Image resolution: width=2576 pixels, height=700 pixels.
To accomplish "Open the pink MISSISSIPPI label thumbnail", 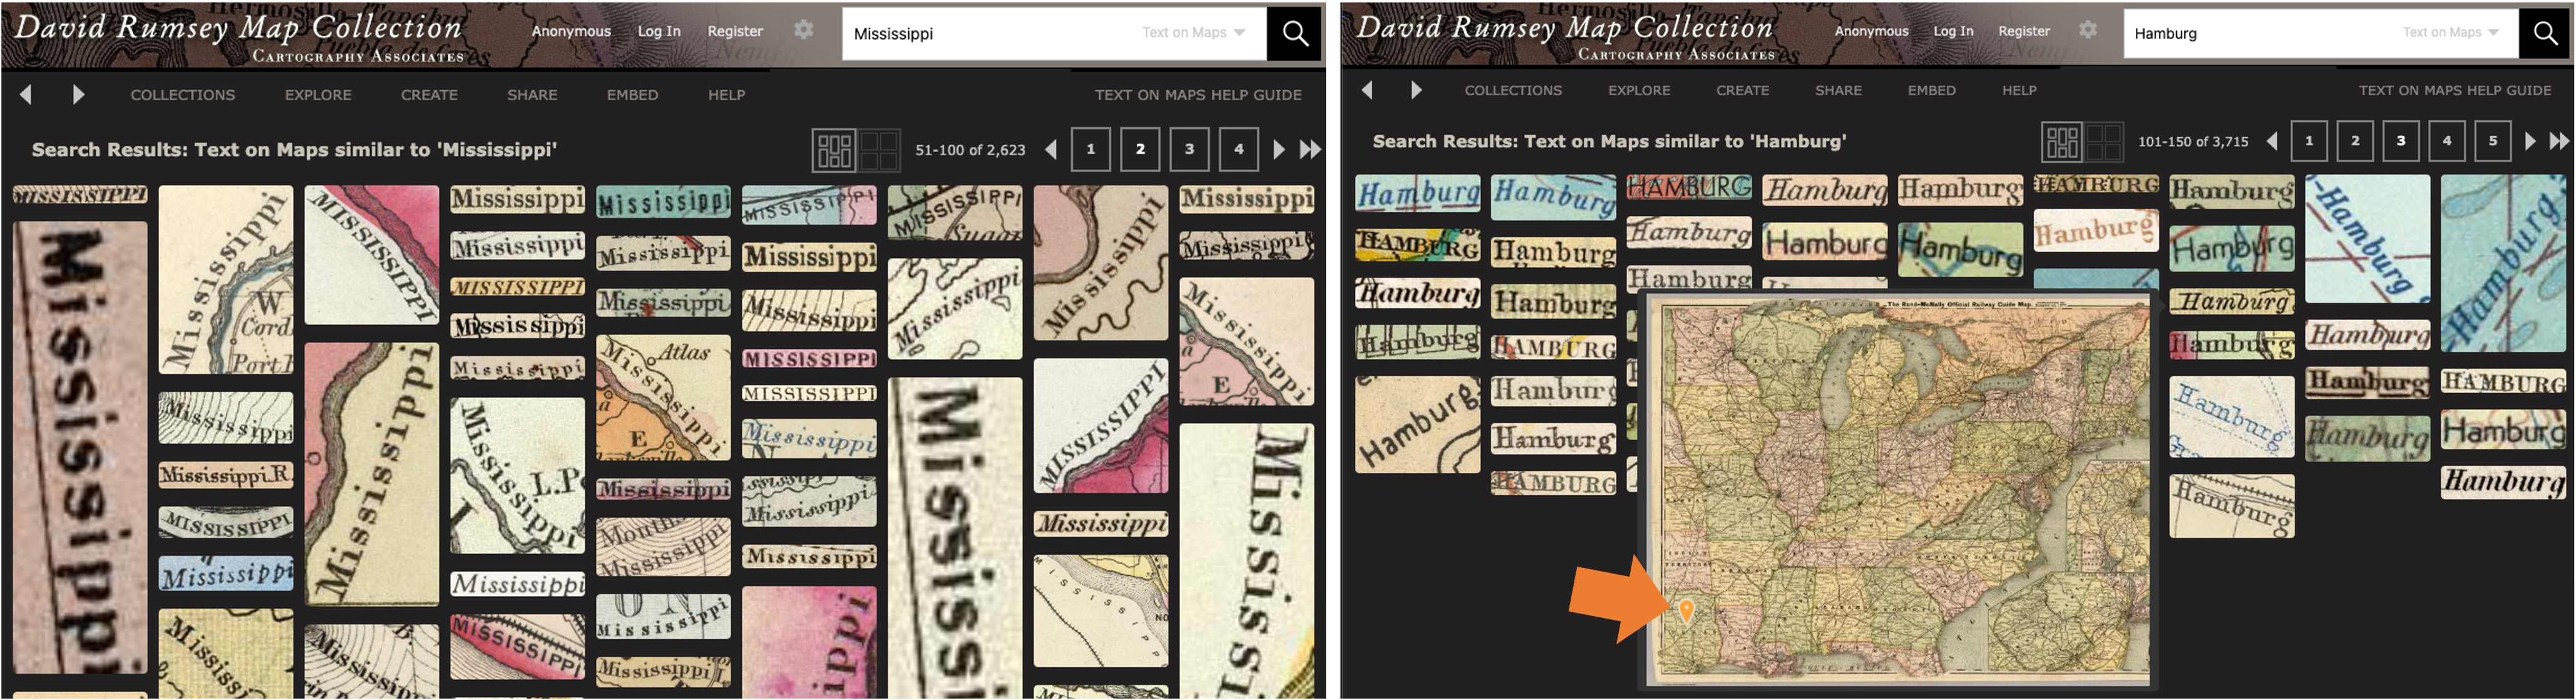I will coord(809,358).
